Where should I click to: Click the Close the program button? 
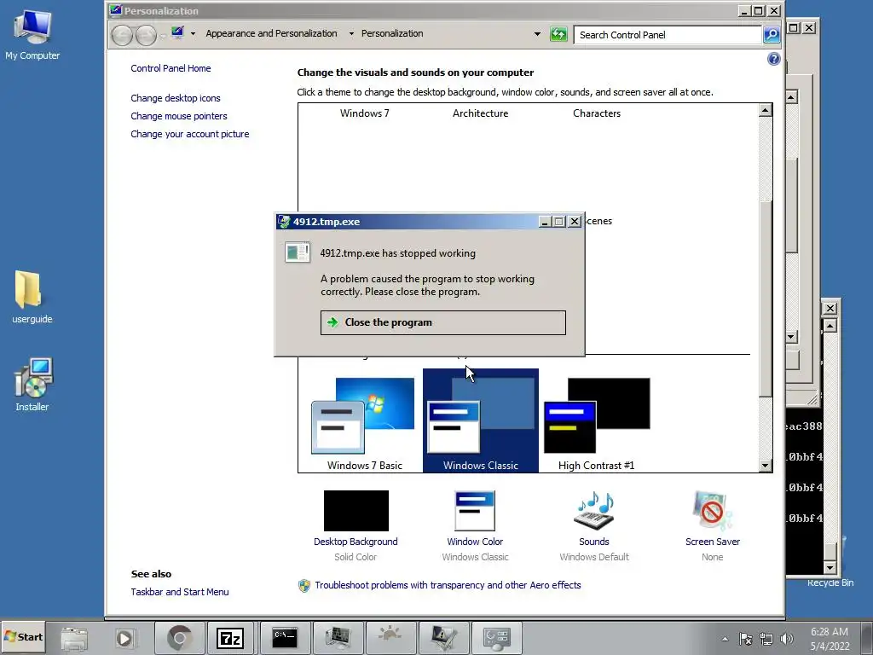pyautogui.click(x=442, y=322)
